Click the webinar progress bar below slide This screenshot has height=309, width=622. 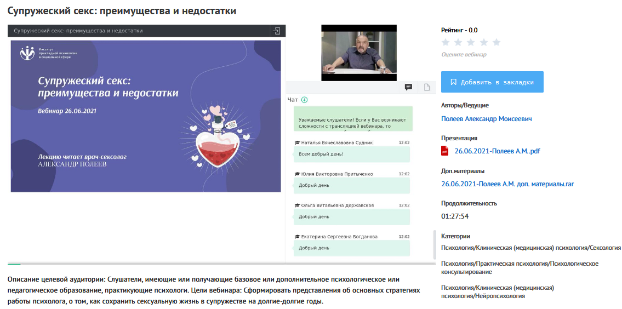[x=219, y=265]
